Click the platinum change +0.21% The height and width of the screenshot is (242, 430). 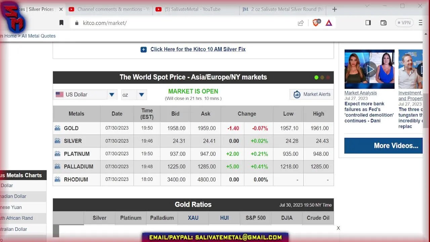click(x=259, y=154)
